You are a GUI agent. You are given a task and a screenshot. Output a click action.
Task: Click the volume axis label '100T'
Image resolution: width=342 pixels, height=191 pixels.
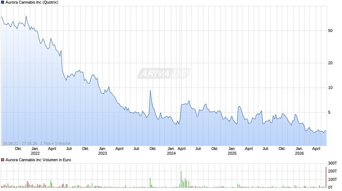coord(333,179)
